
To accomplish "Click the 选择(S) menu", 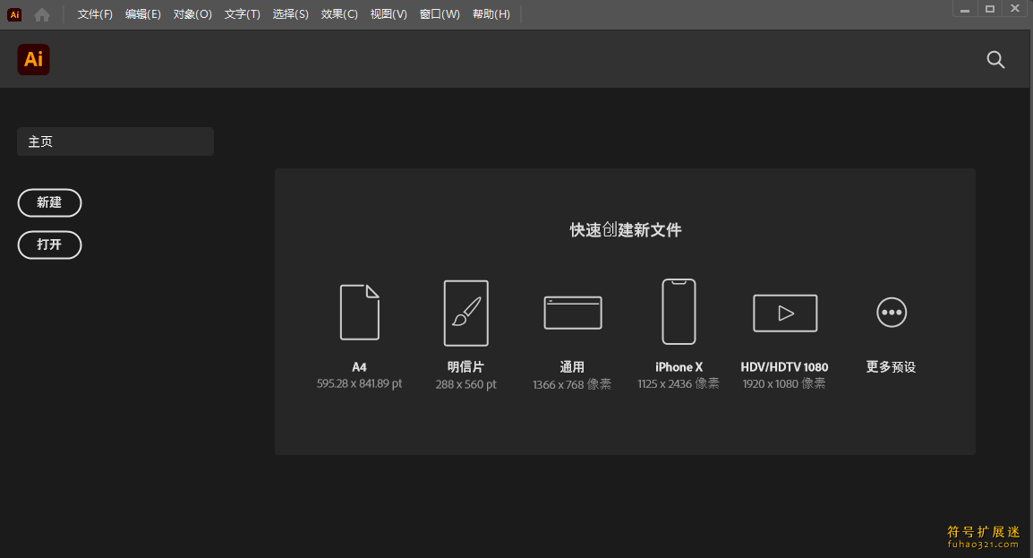I will [290, 14].
